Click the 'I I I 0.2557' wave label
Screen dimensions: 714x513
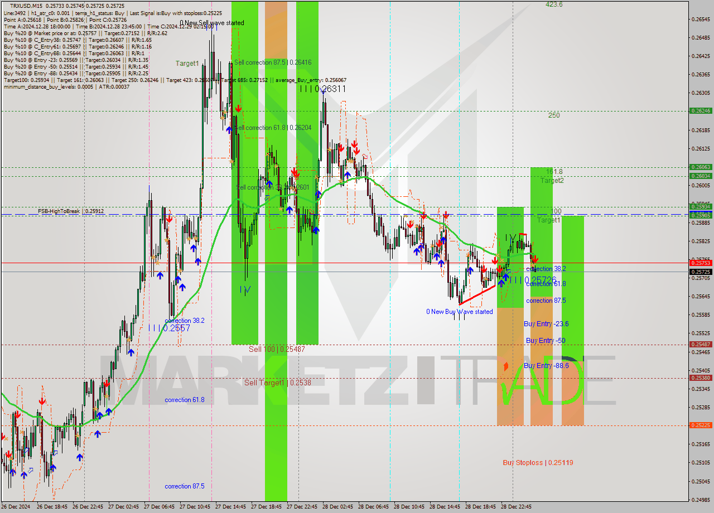point(169,328)
